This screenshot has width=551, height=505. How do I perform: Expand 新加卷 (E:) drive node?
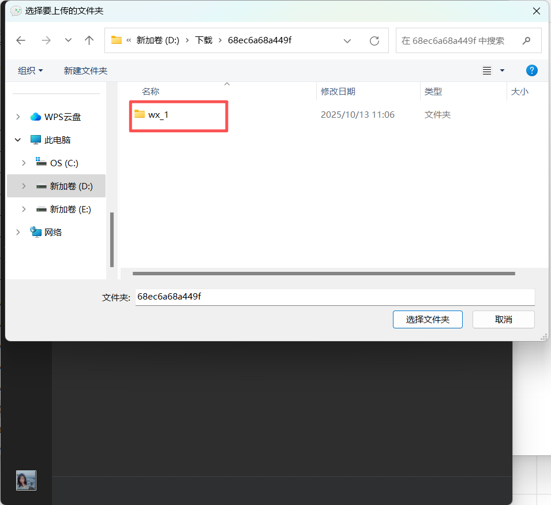coord(24,209)
